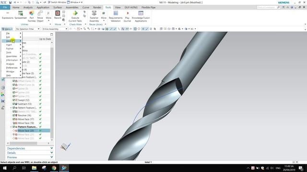The height and width of the screenshot is (172, 307).
Task: Open Knowledge Fusion Applications
Action: (141, 16)
